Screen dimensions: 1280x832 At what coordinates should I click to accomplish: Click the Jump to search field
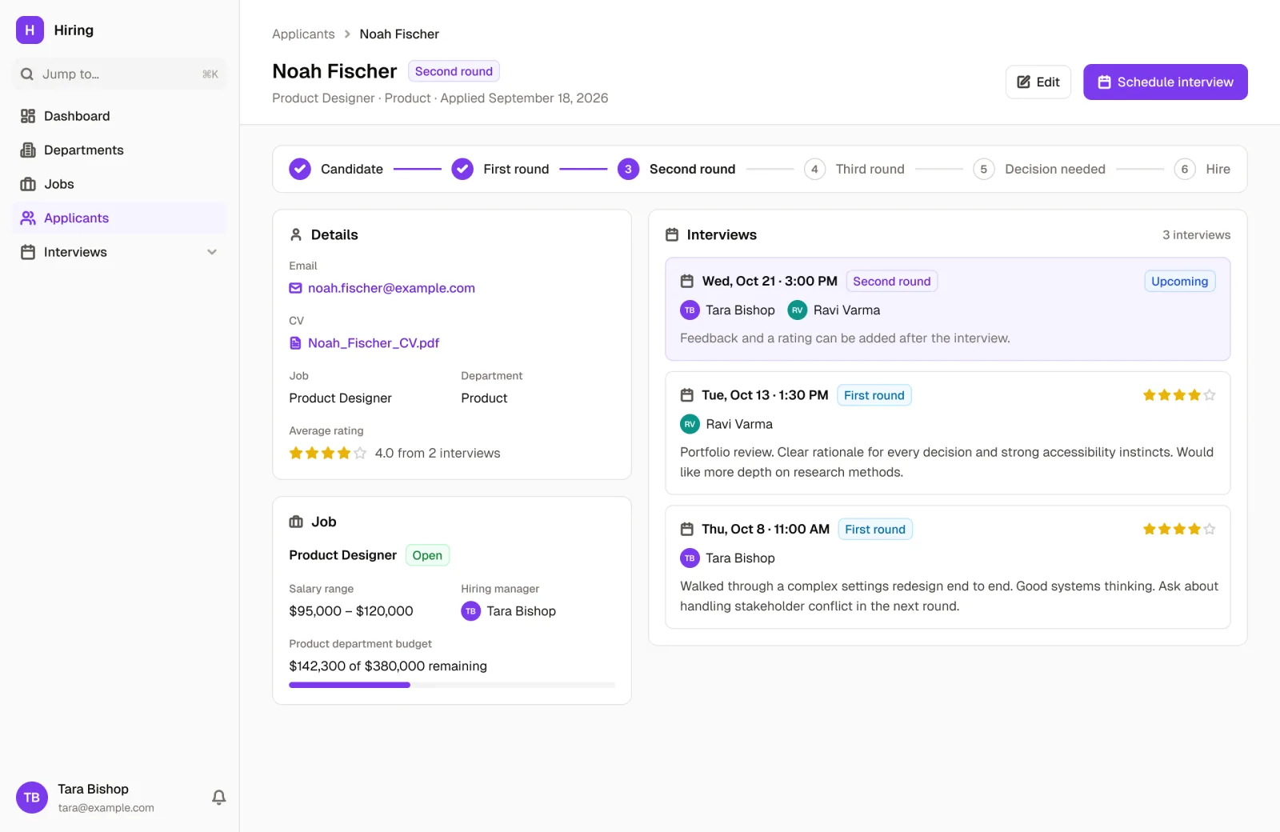point(120,74)
